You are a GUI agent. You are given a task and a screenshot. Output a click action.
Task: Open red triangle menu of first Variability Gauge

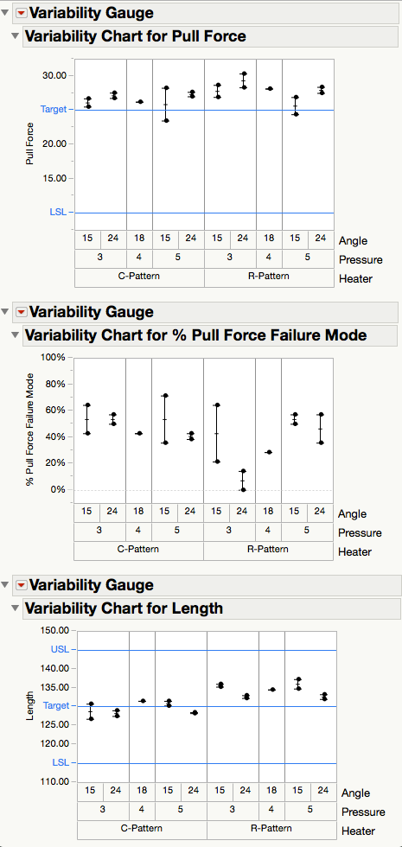(x=22, y=12)
